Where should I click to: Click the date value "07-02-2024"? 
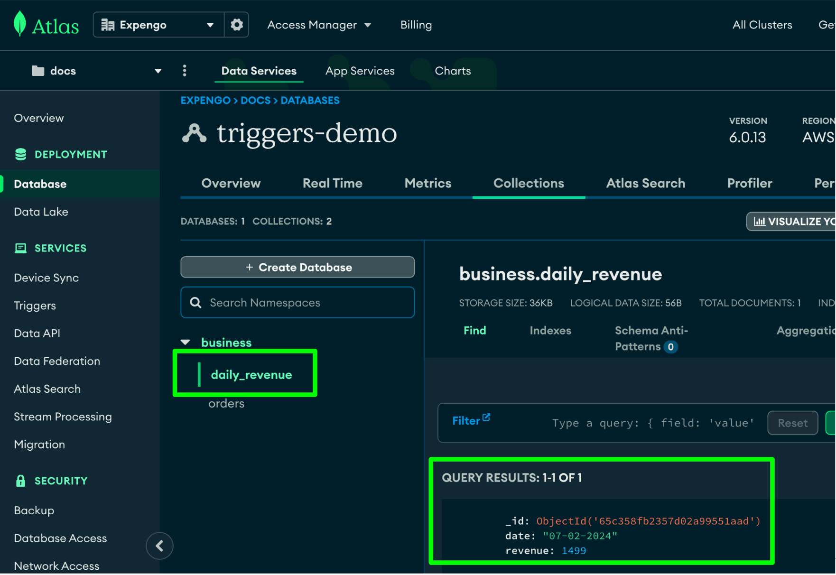tap(580, 536)
